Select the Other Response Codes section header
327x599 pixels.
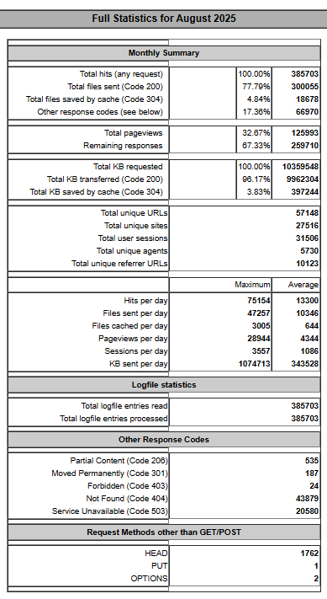(164, 440)
